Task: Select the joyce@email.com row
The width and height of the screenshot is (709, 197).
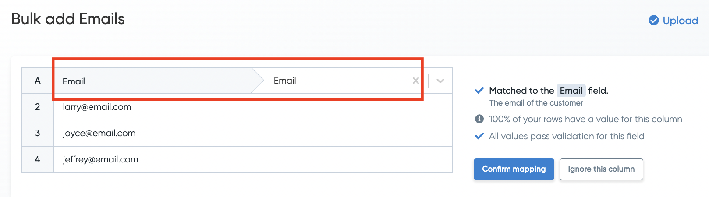Action: tap(253, 133)
